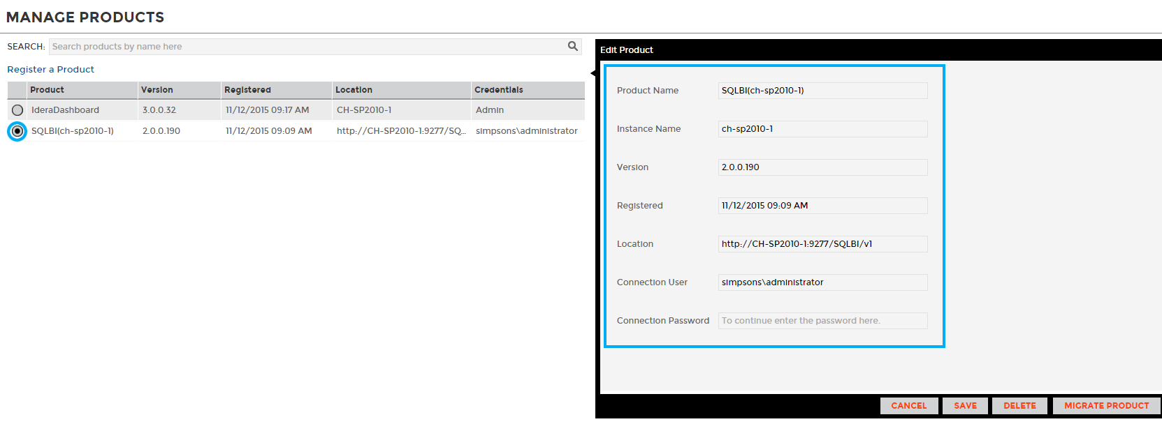This screenshot has height=431, width=1162.
Task: Click the SQLBI(ch-sp2010-1) product name in table
Action: (73, 131)
